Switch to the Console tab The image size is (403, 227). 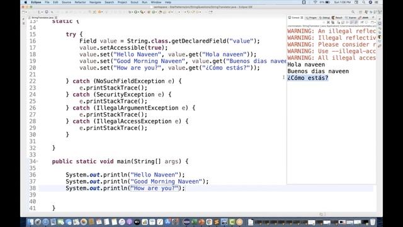(295, 18)
